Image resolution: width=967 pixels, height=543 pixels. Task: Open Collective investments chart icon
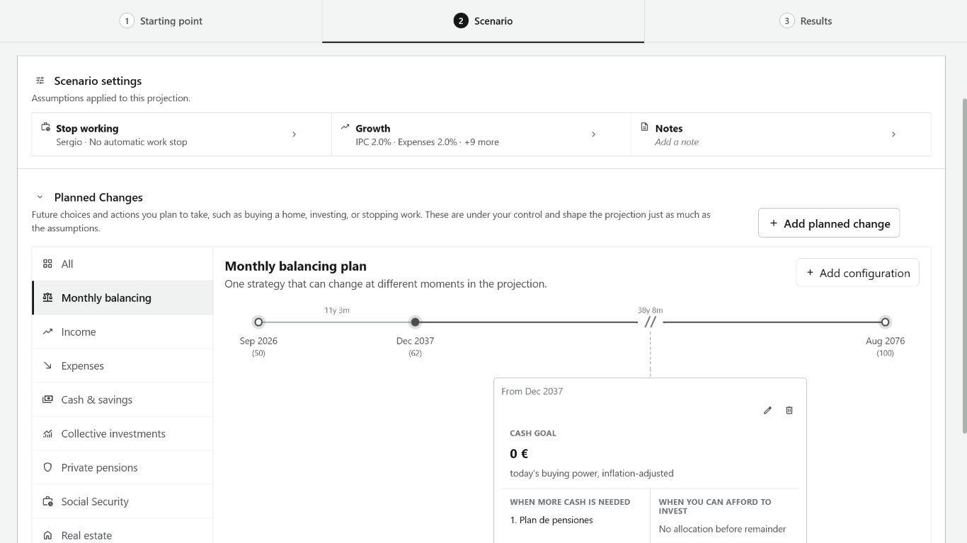click(47, 433)
